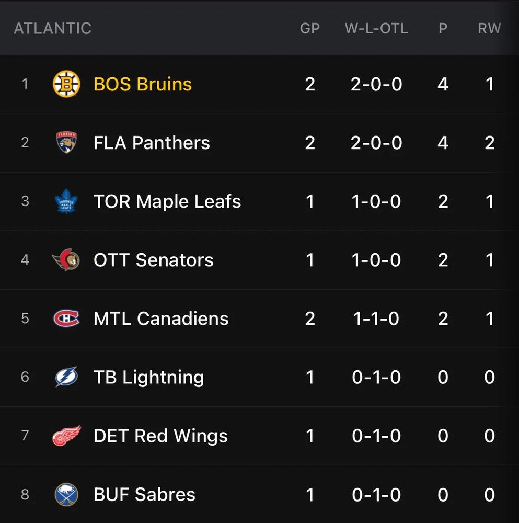Click the Buffalo Sabres logo icon

(66, 494)
